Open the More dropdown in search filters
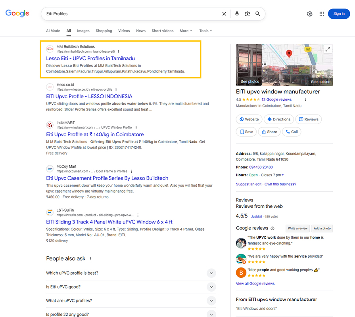Image resolution: width=355 pixels, height=317 pixels. [186, 31]
